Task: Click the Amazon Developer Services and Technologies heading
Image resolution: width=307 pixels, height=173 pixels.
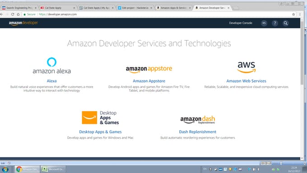Action: tap(149, 43)
